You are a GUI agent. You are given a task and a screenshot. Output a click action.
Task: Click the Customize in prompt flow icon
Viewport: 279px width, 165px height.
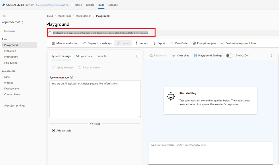[223, 43]
